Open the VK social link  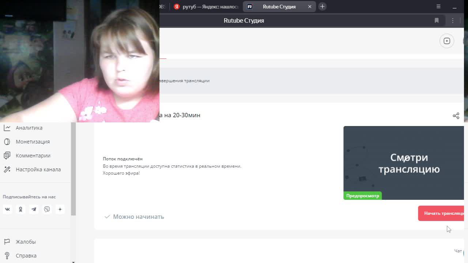tap(7, 209)
